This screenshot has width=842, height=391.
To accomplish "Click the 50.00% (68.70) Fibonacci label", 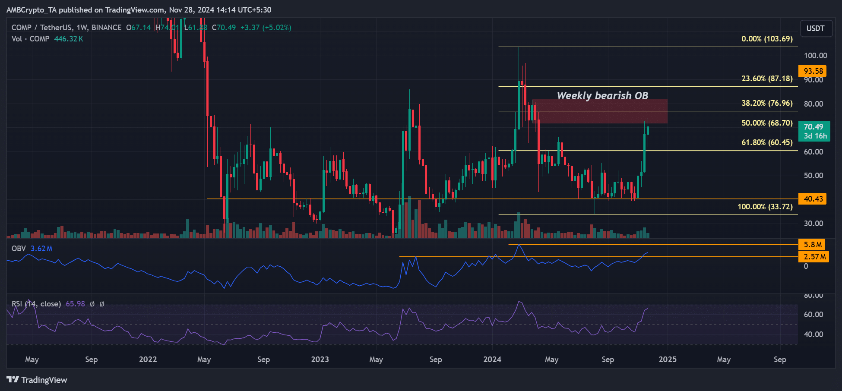I will [767, 123].
